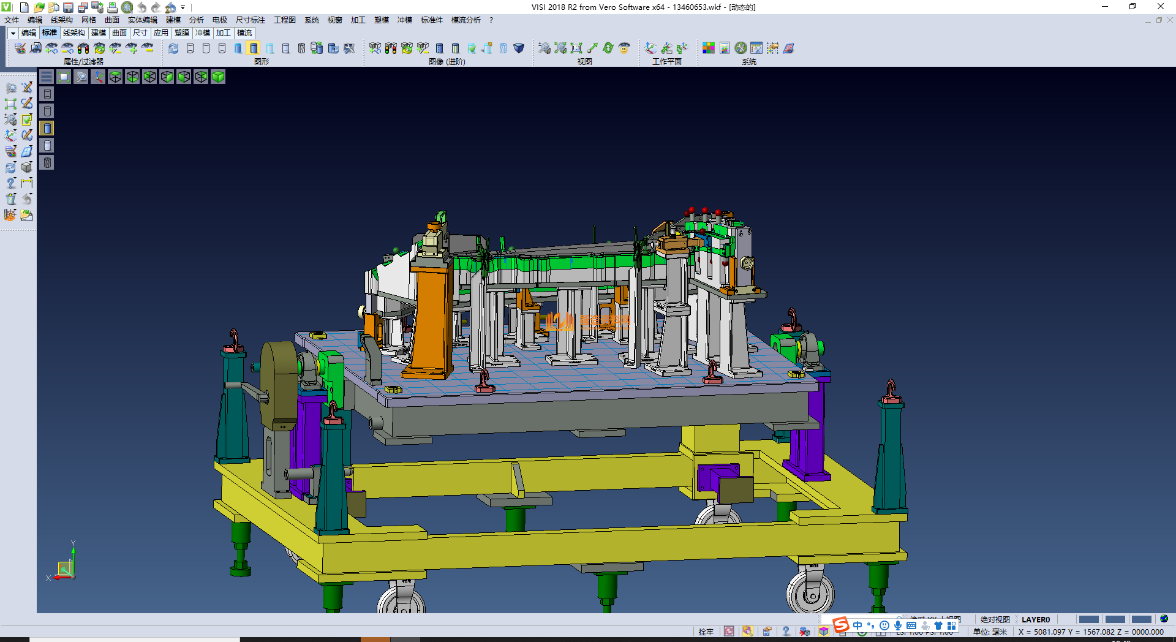The width and height of the screenshot is (1176, 642).
Task: Click the wrench system settings icon
Action: point(741,48)
